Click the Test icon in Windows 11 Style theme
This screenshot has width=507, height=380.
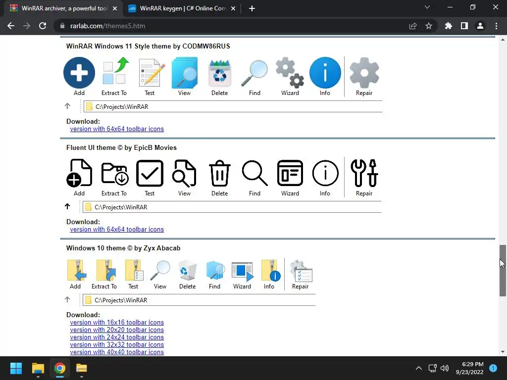click(152, 73)
